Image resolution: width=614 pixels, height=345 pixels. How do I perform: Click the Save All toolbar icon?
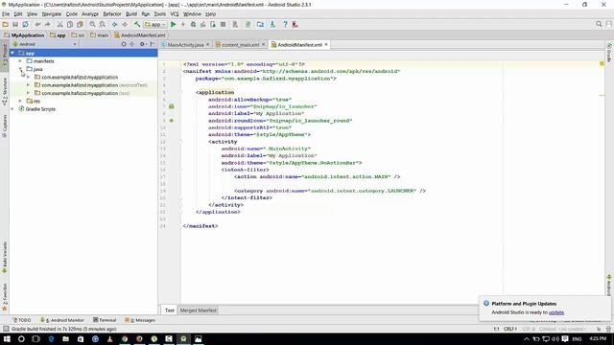(x=15, y=24)
